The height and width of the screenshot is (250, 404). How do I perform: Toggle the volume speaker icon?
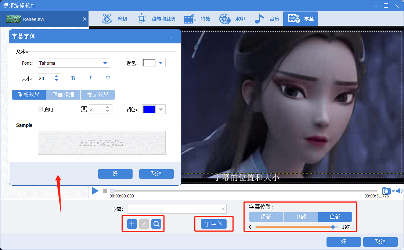click(399, 191)
